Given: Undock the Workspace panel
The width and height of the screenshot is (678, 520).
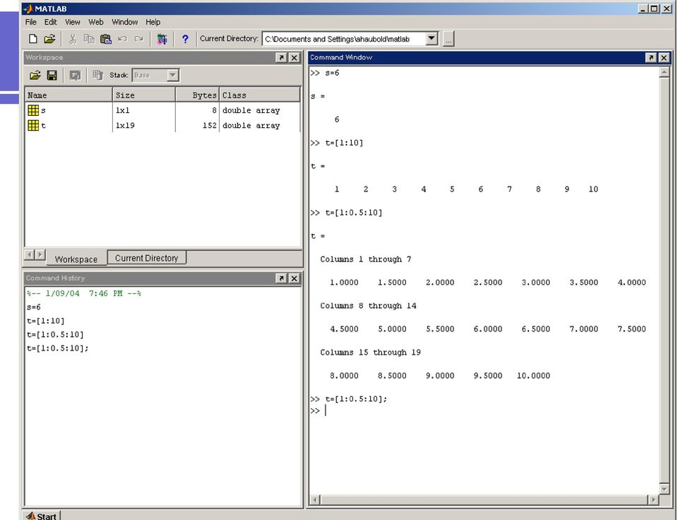Looking at the screenshot, I should [x=281, y=57].
